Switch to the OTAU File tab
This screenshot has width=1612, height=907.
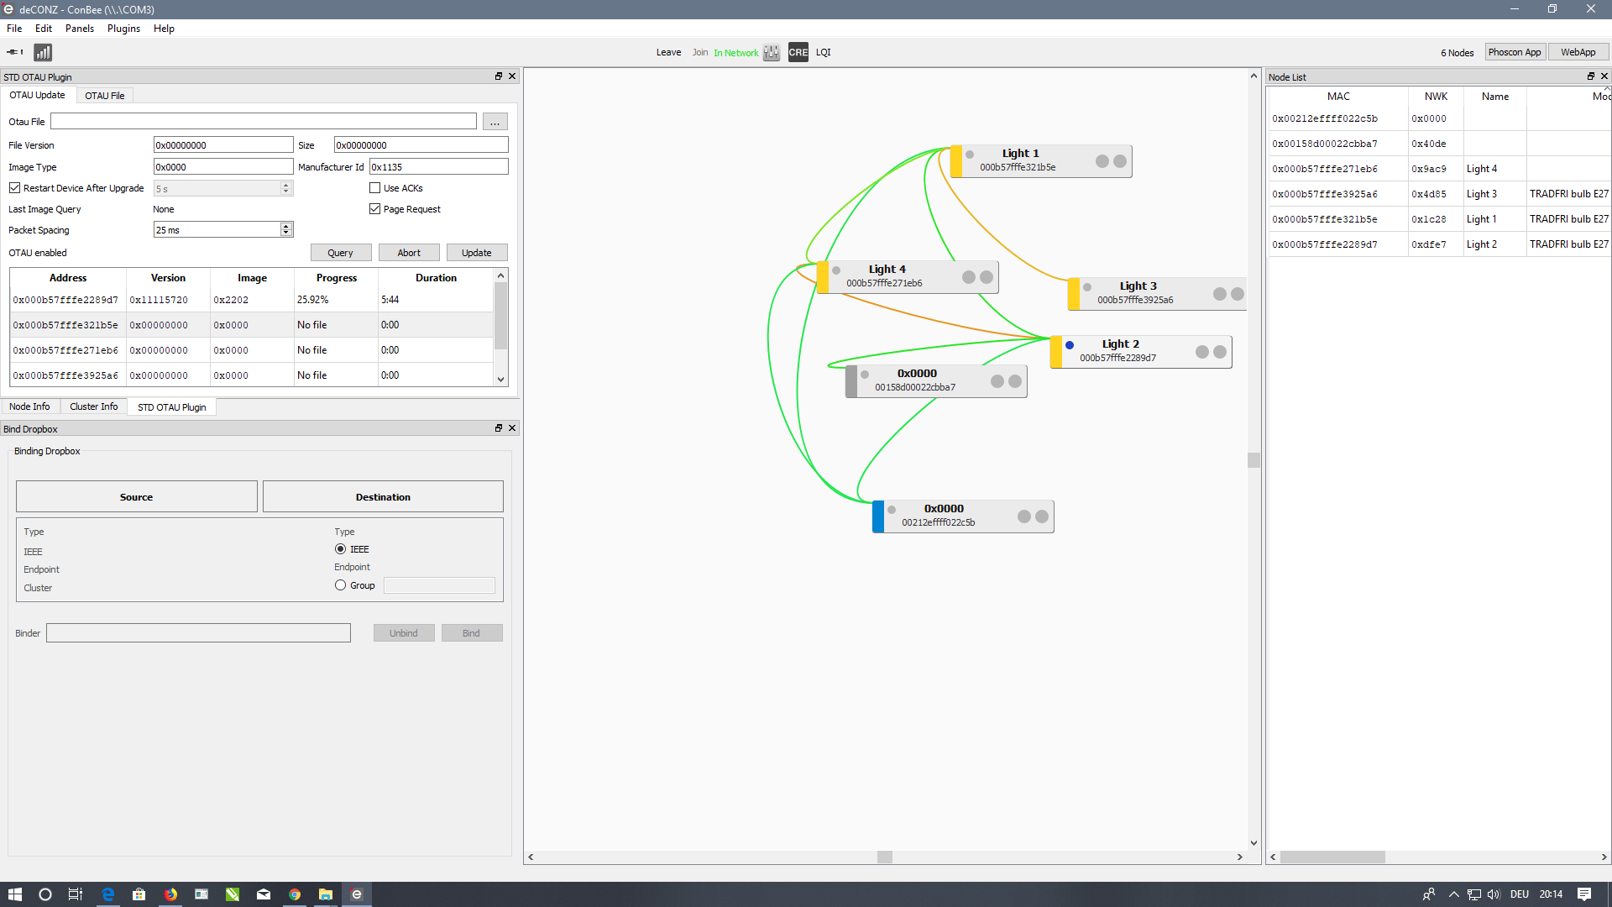105,96
